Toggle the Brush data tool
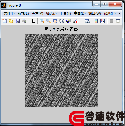Viewport: 125px width, 126px height. [75, 21]
